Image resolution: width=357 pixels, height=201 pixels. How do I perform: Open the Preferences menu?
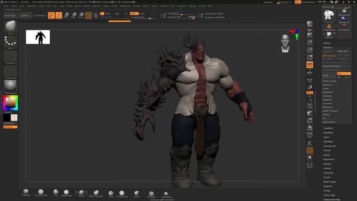126,6
